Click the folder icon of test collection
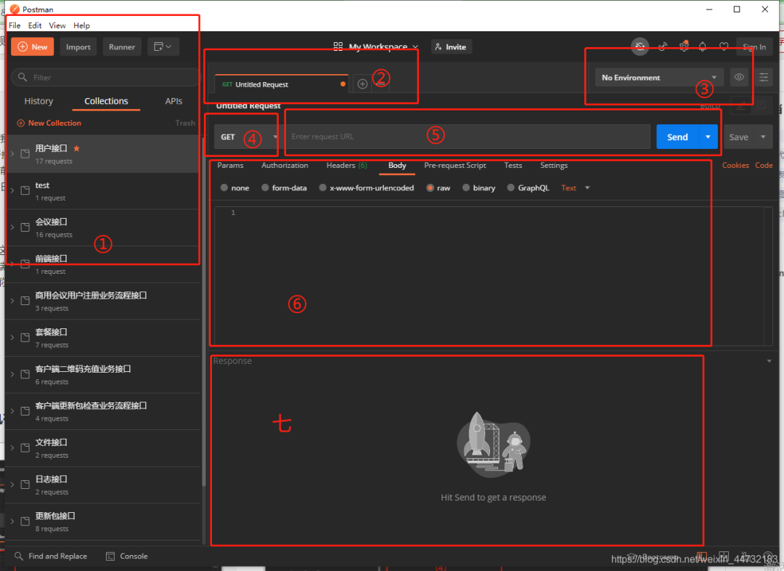This screenshot has width=784, height=571. click(x=25, y=190)
